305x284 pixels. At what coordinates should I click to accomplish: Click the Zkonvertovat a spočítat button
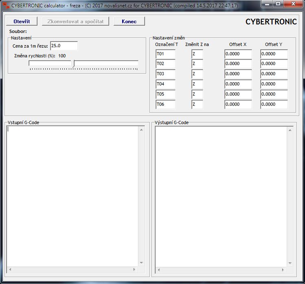[75, 21]
